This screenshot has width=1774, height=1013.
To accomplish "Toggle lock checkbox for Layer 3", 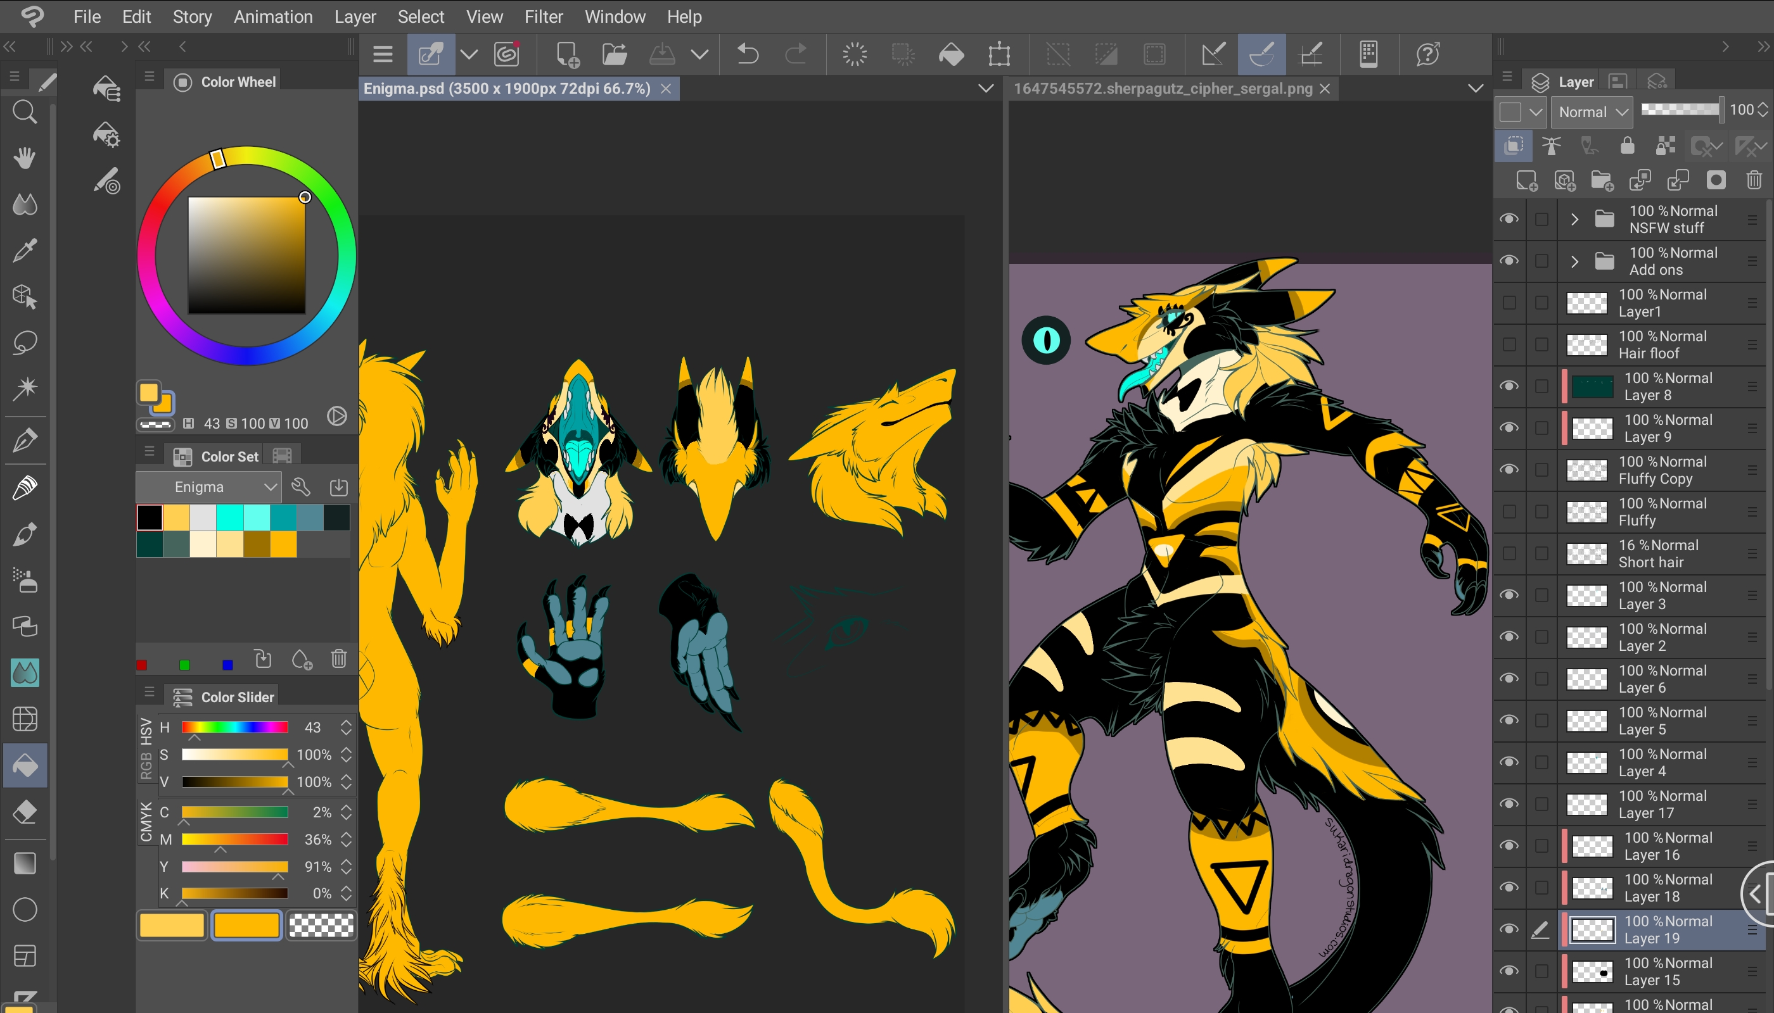I will tap(1541, 595).
